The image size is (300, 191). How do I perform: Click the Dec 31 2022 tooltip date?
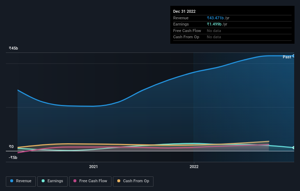click(x=184, y=11)
